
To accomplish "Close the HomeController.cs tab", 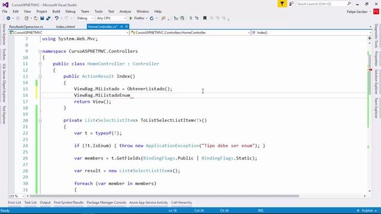I will pos(127,27).
